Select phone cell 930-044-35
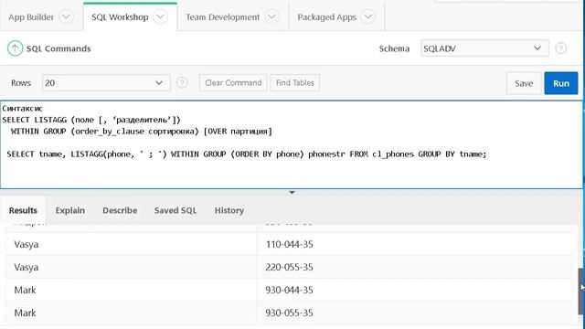 [414, 290]
